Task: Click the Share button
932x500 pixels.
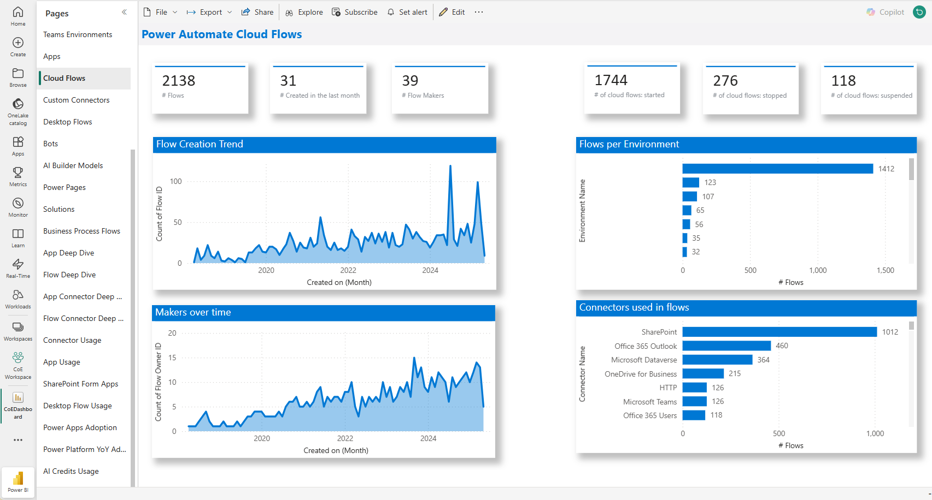Action: pos(257,12)
